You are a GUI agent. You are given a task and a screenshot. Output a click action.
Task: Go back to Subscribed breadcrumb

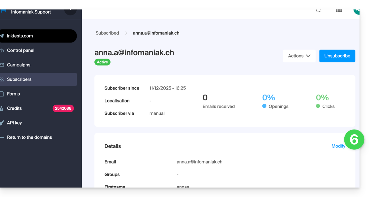point(107,33)
